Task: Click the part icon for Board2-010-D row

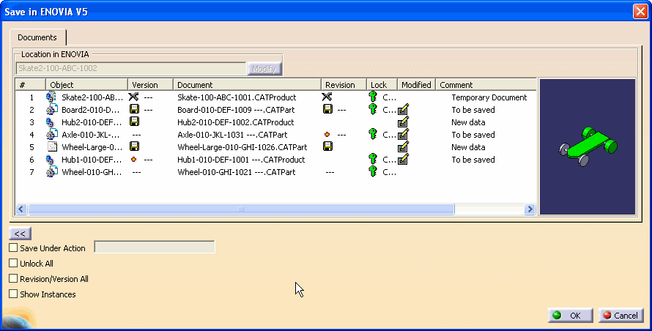Action: (51, 110)
